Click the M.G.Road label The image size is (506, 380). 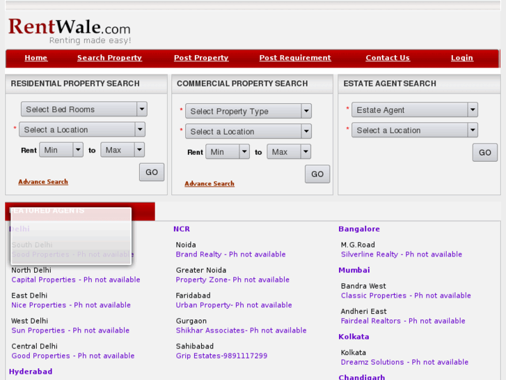pos(358,245)
